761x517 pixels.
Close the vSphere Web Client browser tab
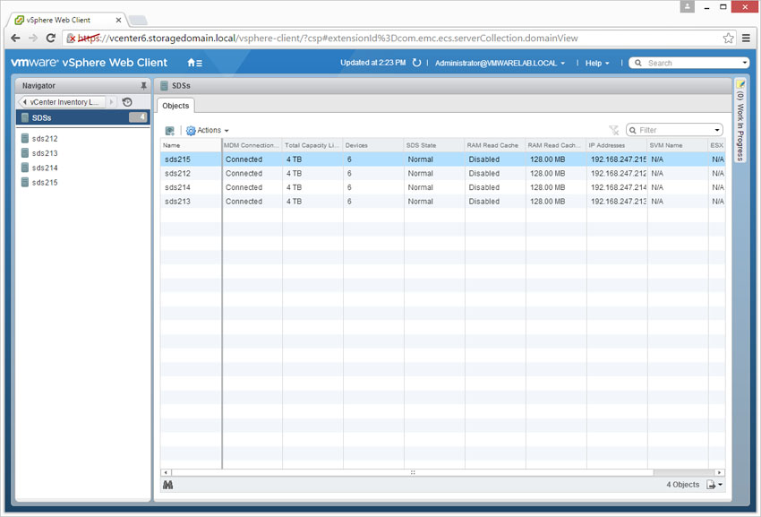[118, 20]
